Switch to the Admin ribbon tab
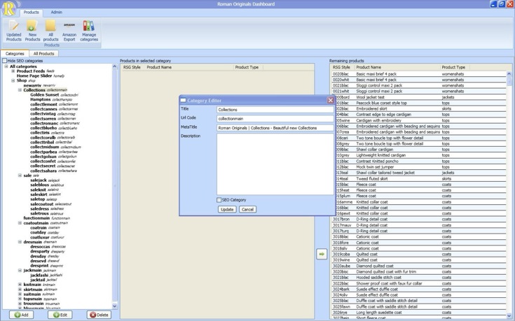The width and height of the screenshot is (515, 321). [x=56, y=12]
